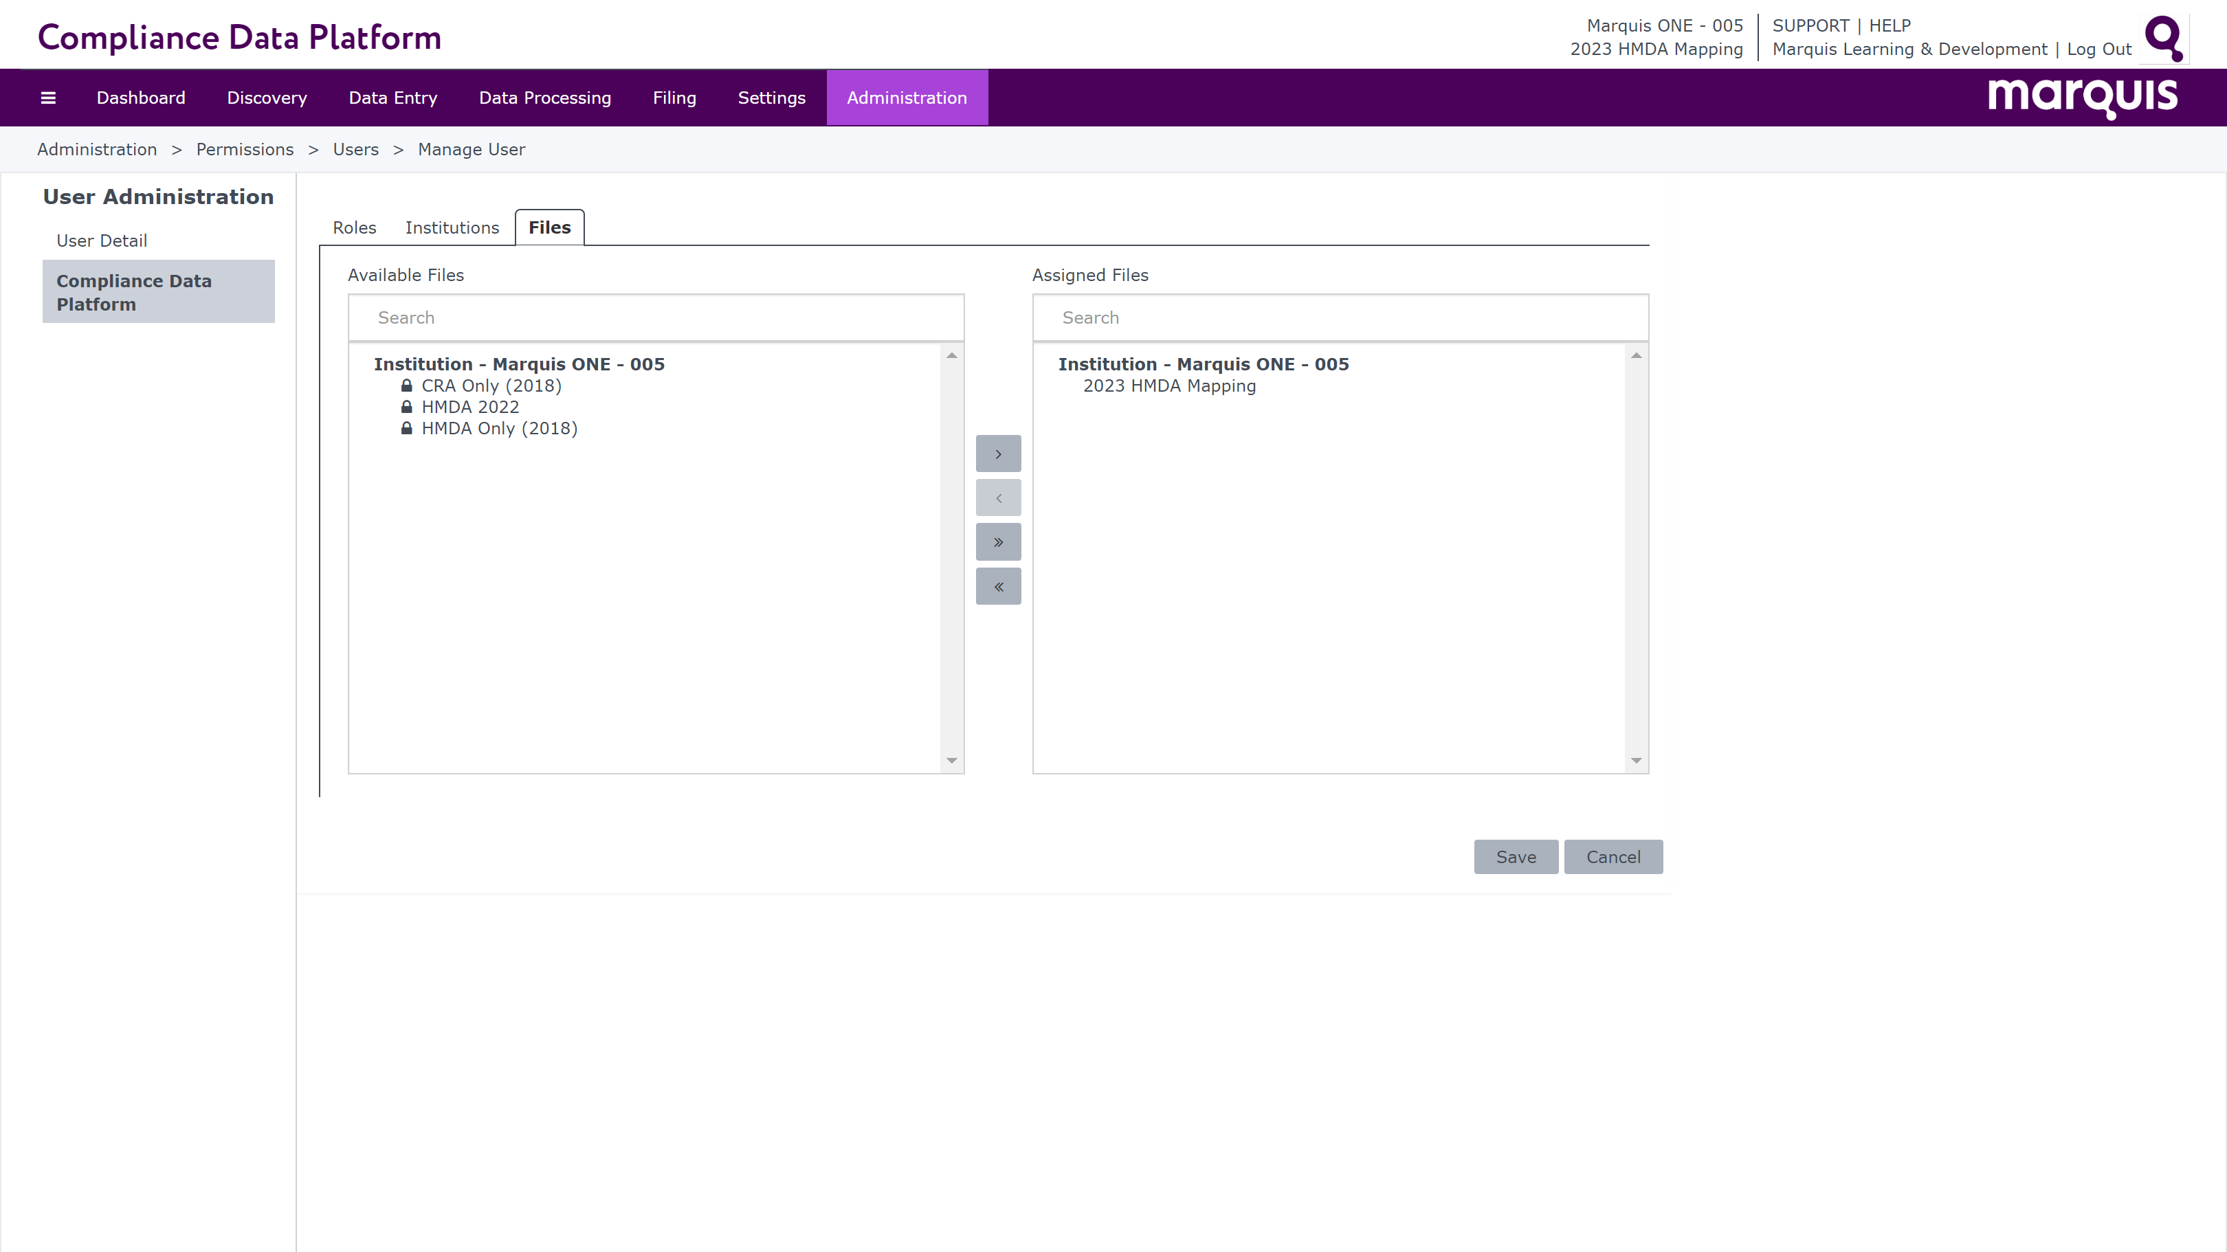Click the Manage User breadcrumb
The image size is (2227, 1252).
click(x=471, y=150)
